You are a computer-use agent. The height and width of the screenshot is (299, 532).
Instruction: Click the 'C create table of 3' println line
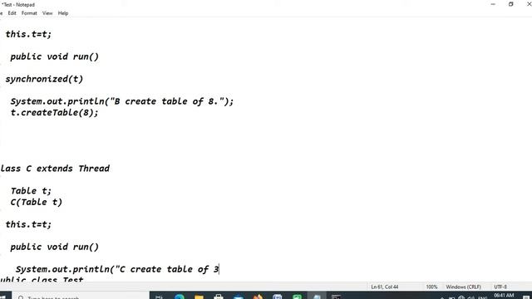[x=117, y=269]
